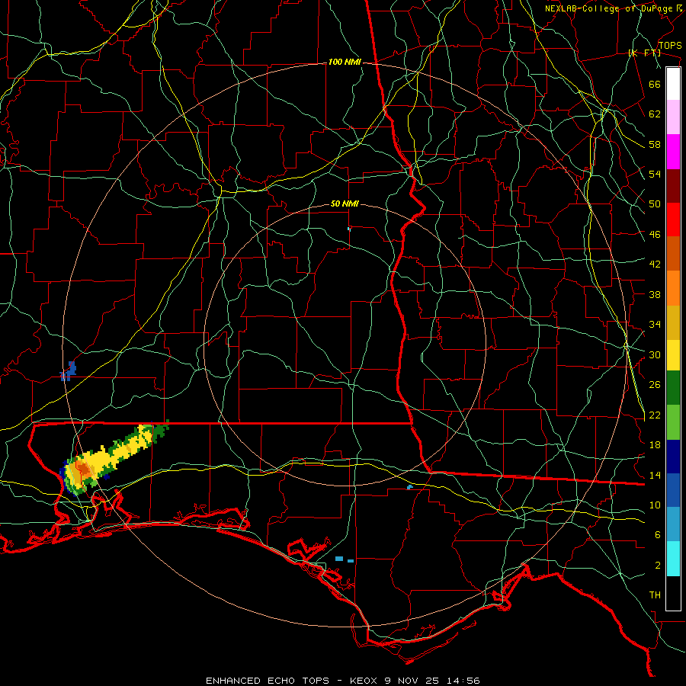Click the magenta legend swatch
The image size is (686, 686).
pyautogui.click(x=673, y=152)
